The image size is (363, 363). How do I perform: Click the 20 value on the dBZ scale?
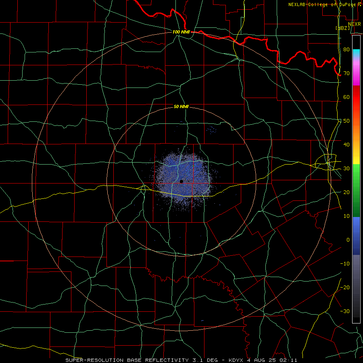pyautogui.click(x=346, y=192)
